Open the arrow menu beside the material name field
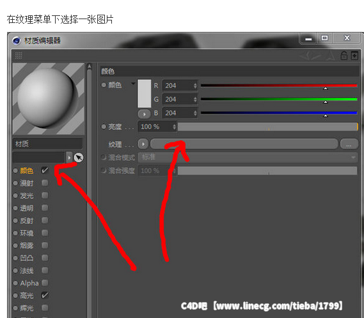The image size is (364, 318). pos(69,158)
